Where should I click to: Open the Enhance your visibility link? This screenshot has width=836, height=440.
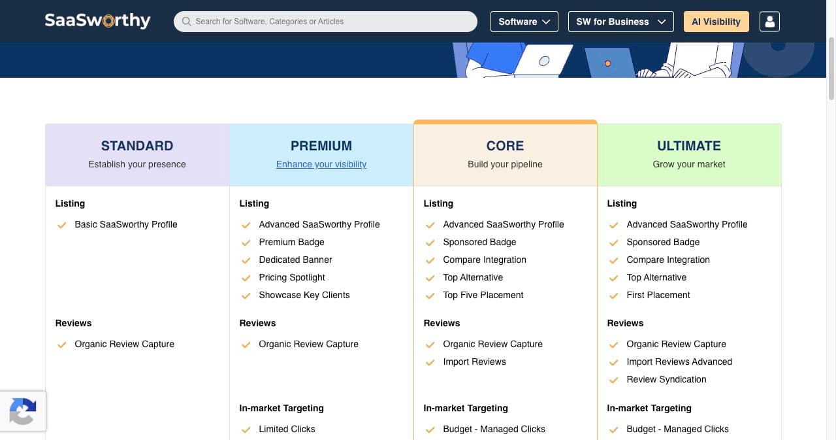[321, 164]
